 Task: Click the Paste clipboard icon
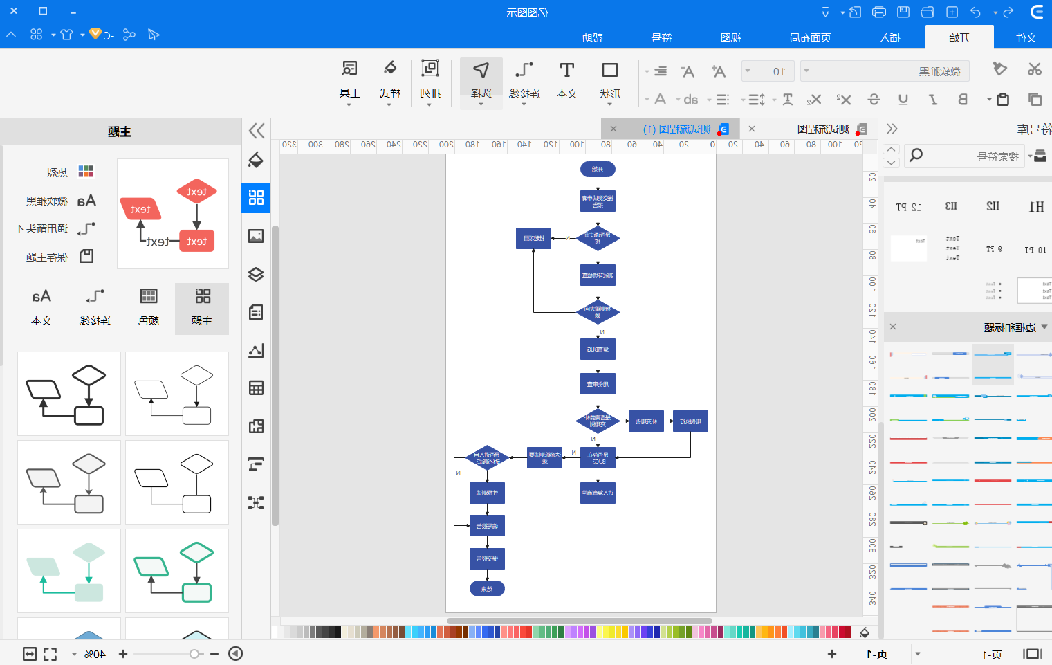point(1003,100)
